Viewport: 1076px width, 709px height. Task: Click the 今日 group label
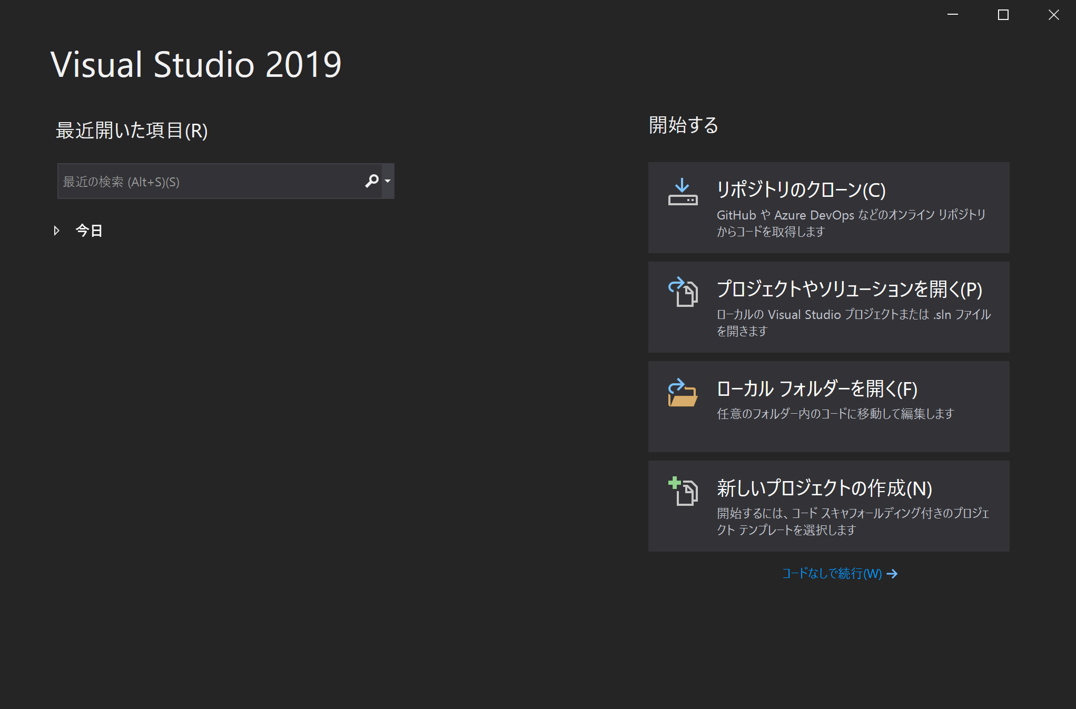[x=89, y=231]
